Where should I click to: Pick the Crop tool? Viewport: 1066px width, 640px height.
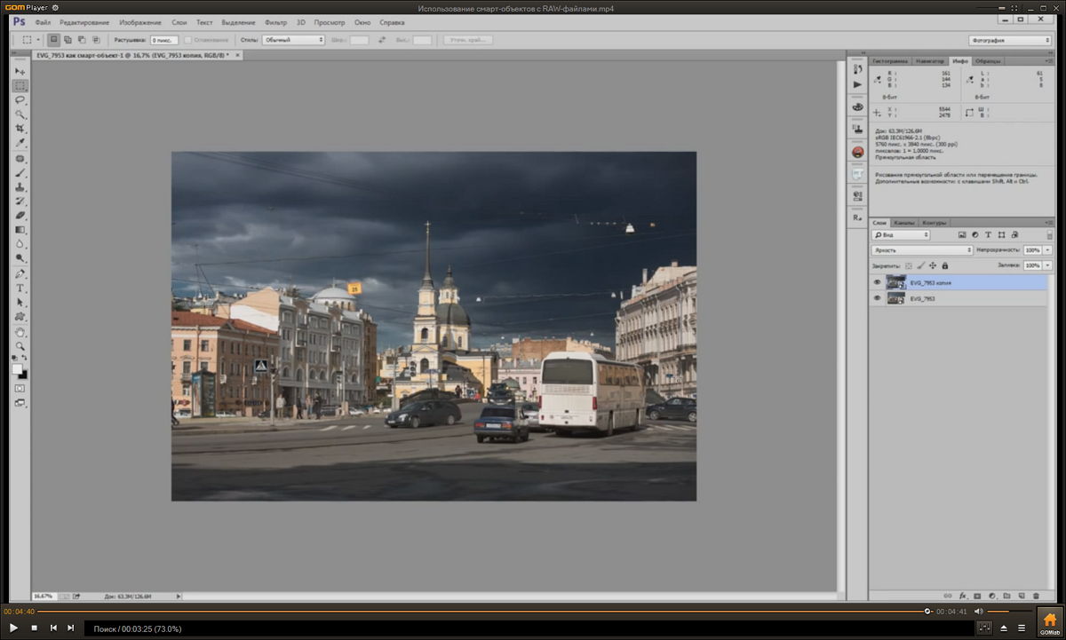pyautogui.click(x=20, y=129)
